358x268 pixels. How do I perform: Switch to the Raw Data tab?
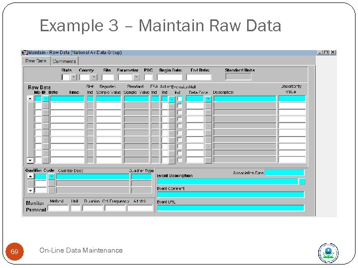36,61
